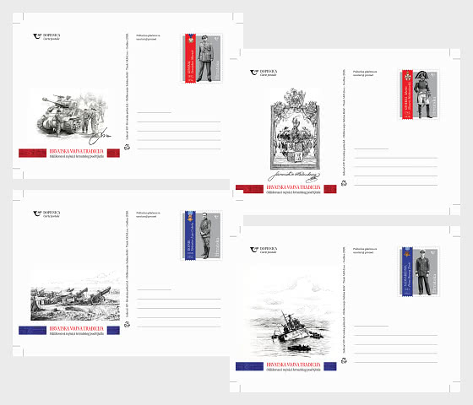Click the small red square right of tank postcard title
The image size is (473, 405).
113,153
